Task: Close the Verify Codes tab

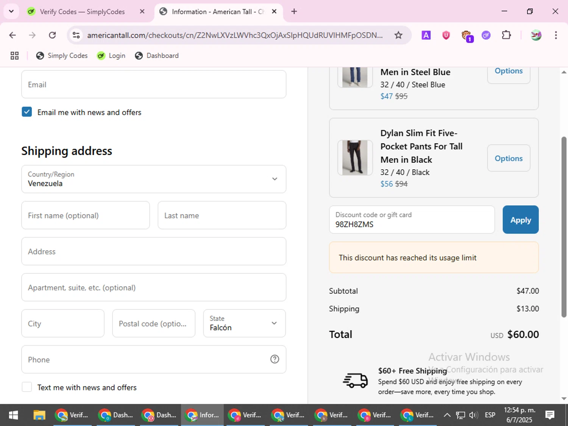Action: pyautogui.click(x=142, y=11)
